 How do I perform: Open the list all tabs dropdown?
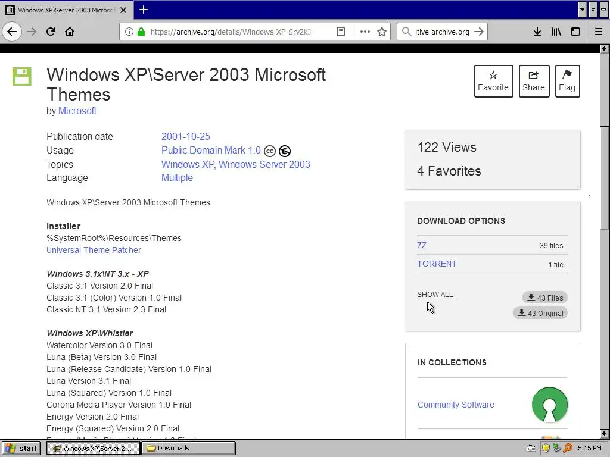pyautogui.click(x=582, y=10)
